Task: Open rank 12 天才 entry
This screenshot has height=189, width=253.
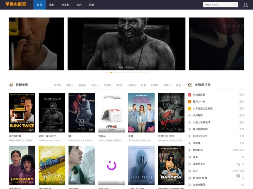Action: (216, 171)
